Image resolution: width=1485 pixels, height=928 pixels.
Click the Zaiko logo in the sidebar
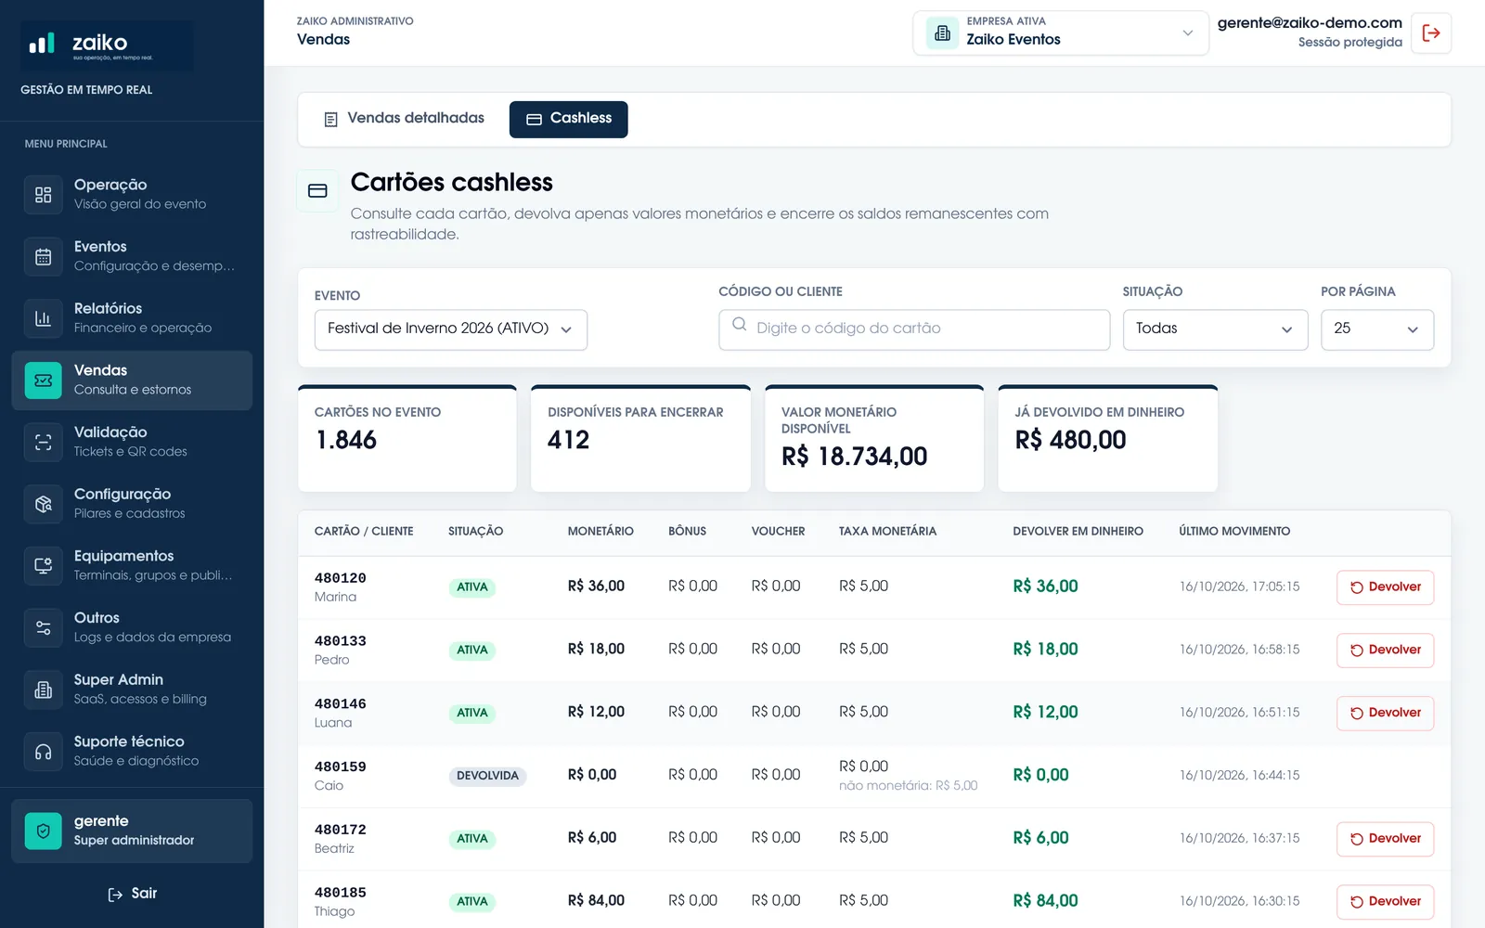point(108,45)
